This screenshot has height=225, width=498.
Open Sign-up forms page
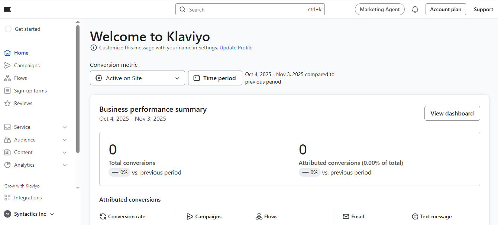click(30, 91)
